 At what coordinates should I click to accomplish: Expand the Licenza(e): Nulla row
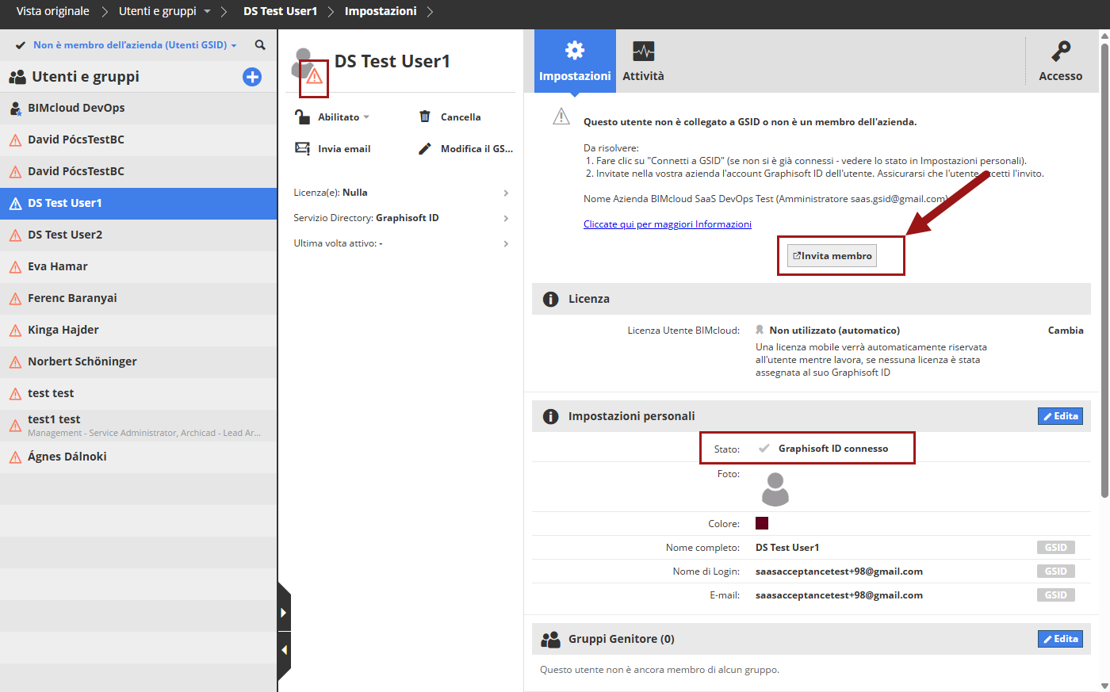pyautogui.click(x=400, y=193)
